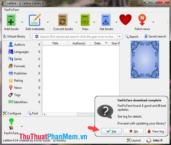Click Find in the tag browser
This screenshot has height=145, width=171.
pyautogui.click(x=32, y=113)
